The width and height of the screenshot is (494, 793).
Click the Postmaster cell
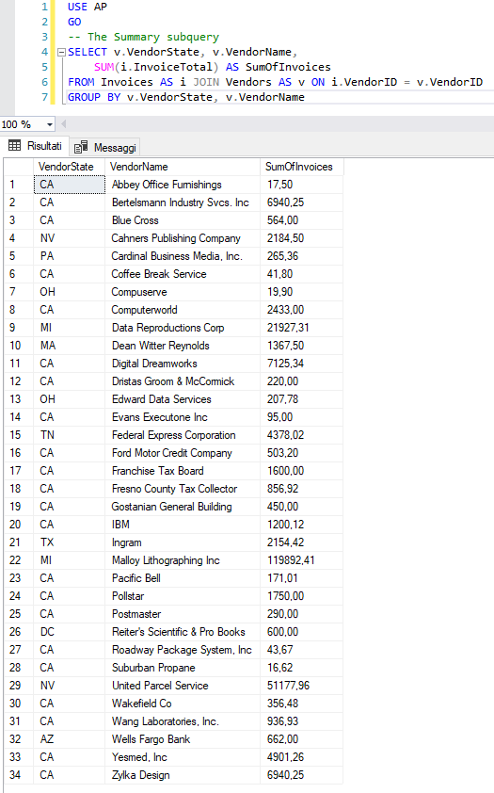(x=183, y=614)
